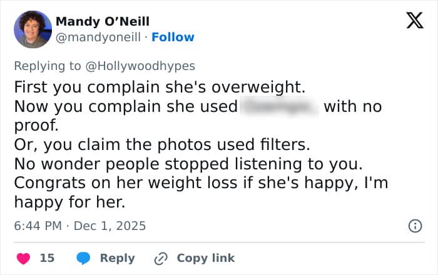Like the tweet with the heart icon
Screen dimensions: 438x275
tap(23, 257)
